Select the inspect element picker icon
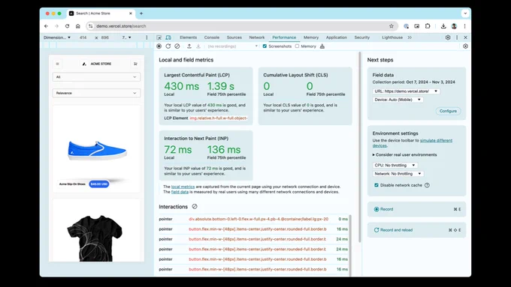 [x=159, y=37]
